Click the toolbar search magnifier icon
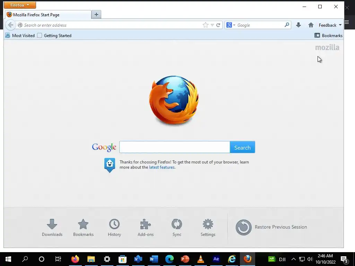The image size is (355, 266). coord(287,25)
